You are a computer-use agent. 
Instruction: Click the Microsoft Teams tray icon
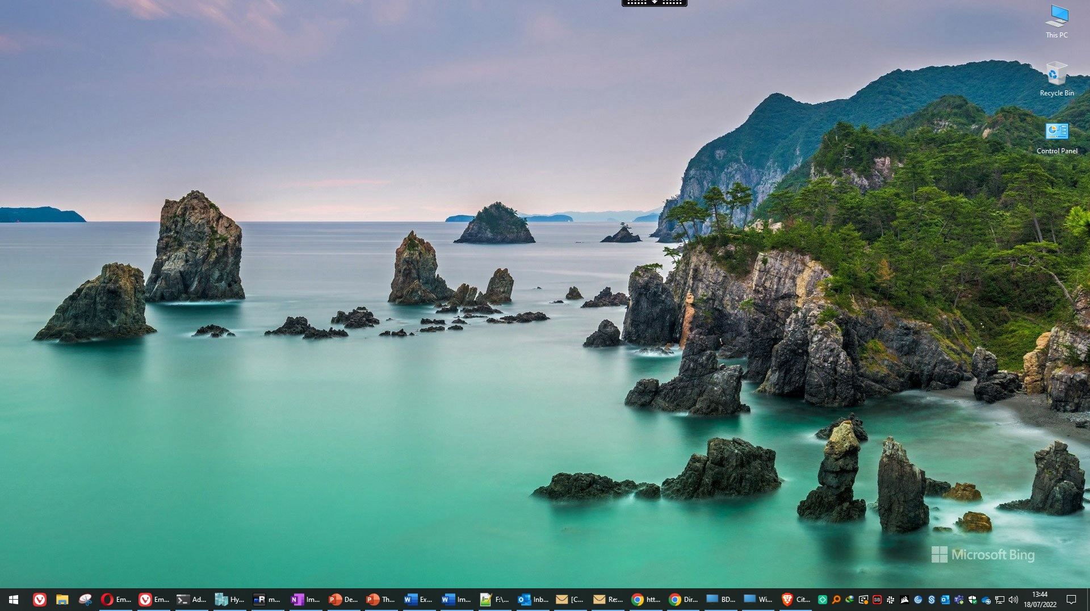click(x=959, y=600)
